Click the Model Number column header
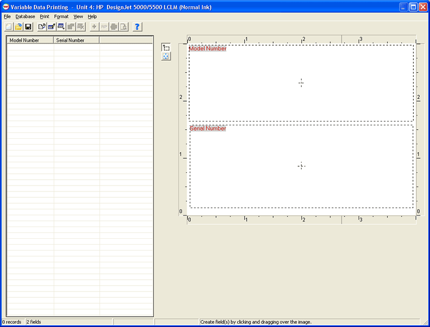The width and height of the screenshot is (430, 327). click(x=30, y=40)
